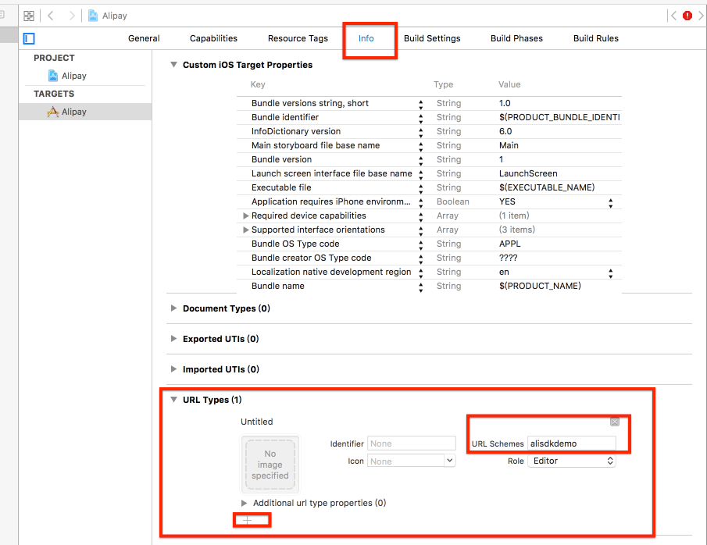Click the Value column header
707x545 pixels.
[509, 84]
